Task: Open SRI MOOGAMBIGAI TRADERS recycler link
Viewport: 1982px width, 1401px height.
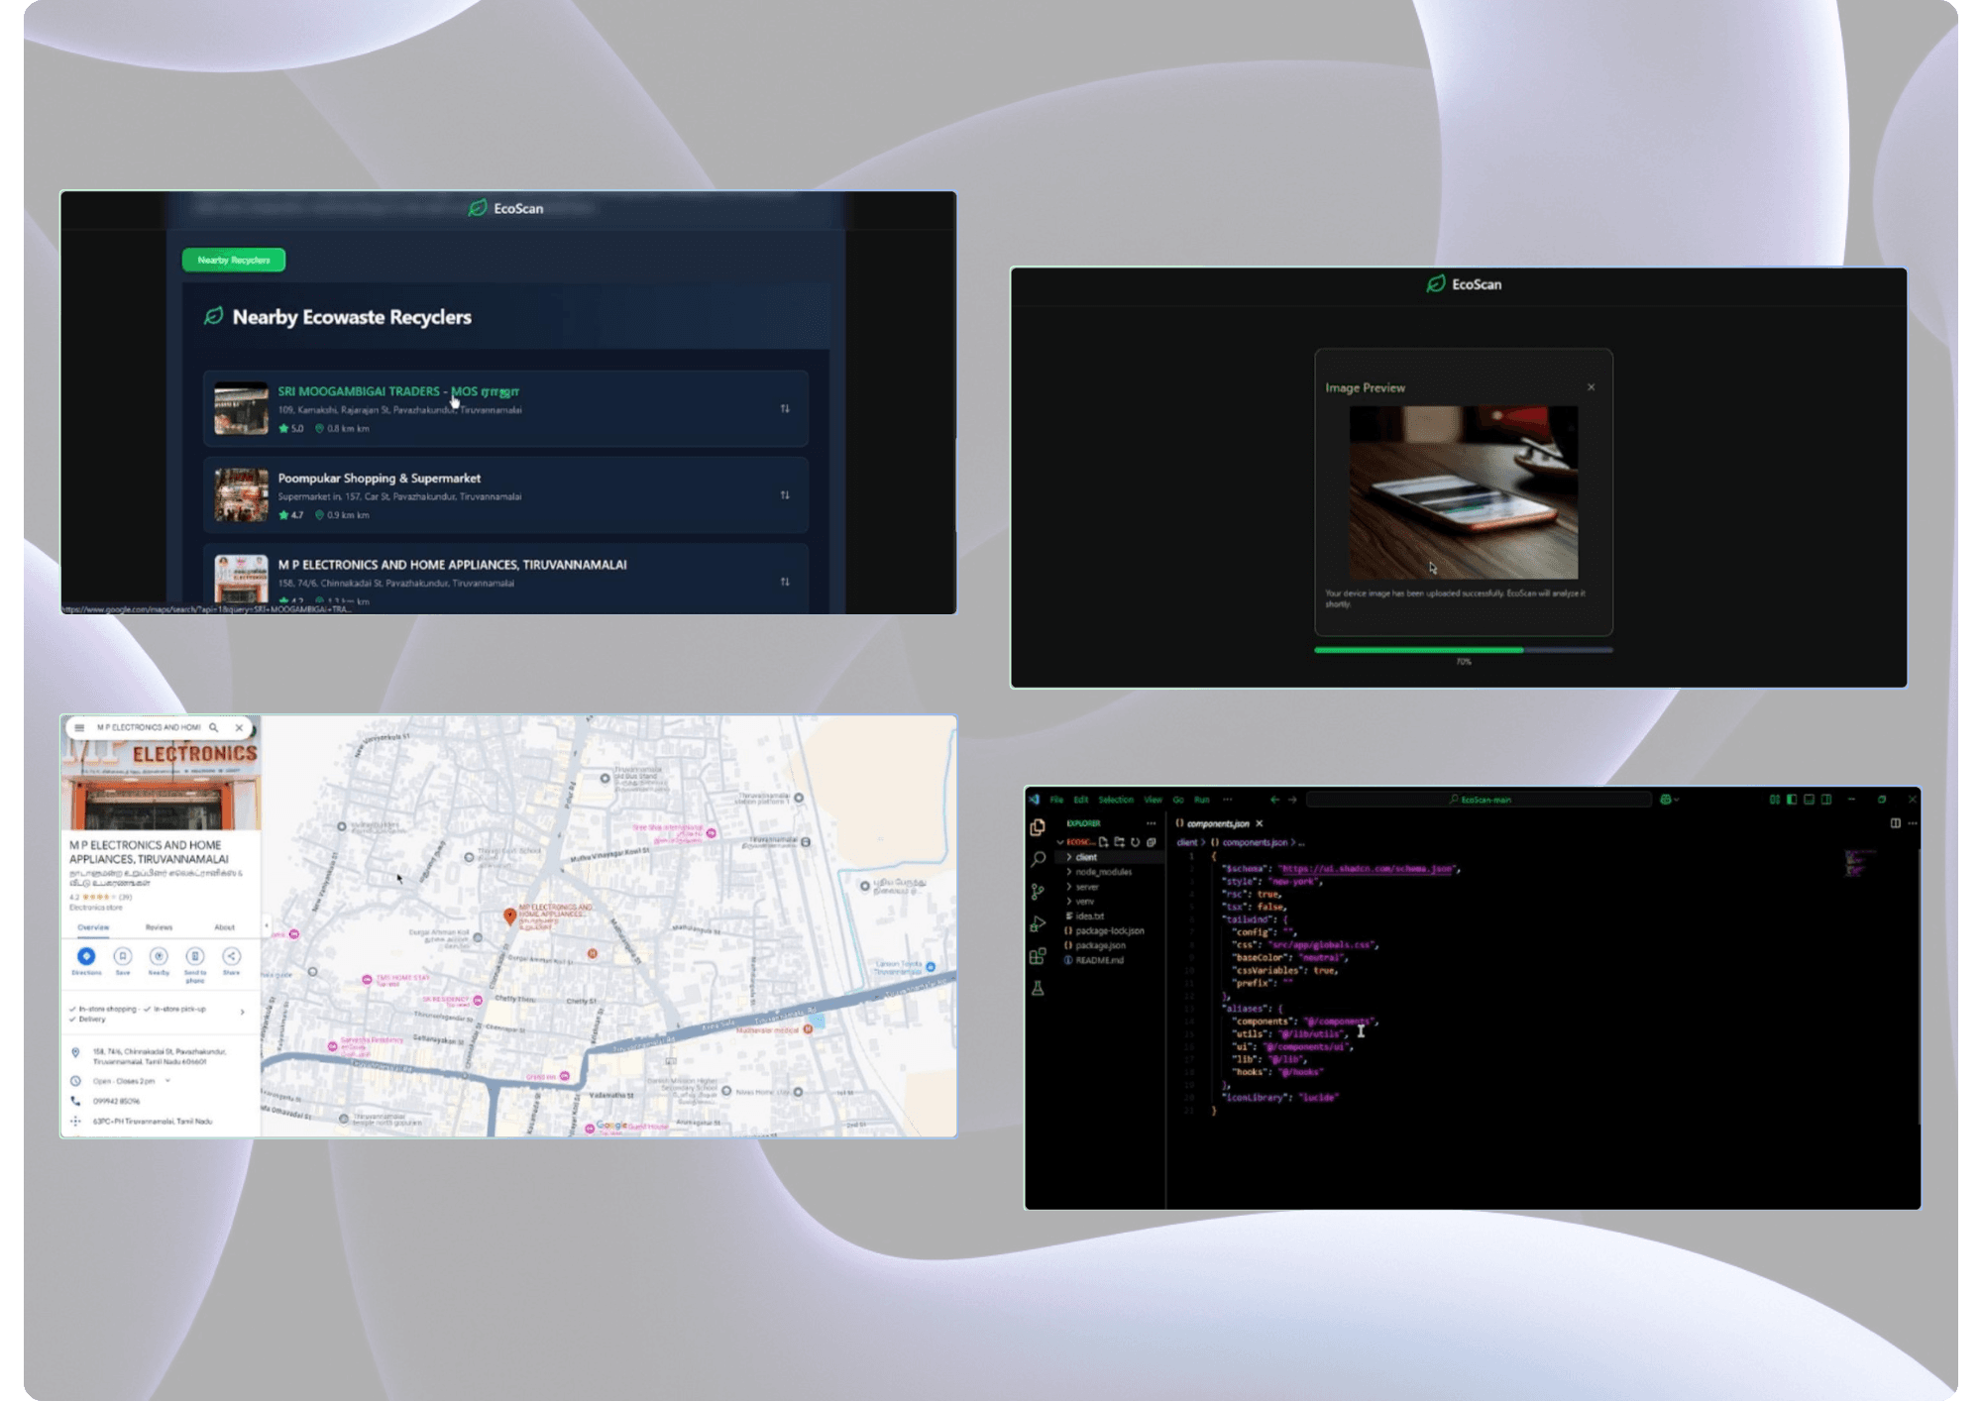Action: [x=398, y=391]
